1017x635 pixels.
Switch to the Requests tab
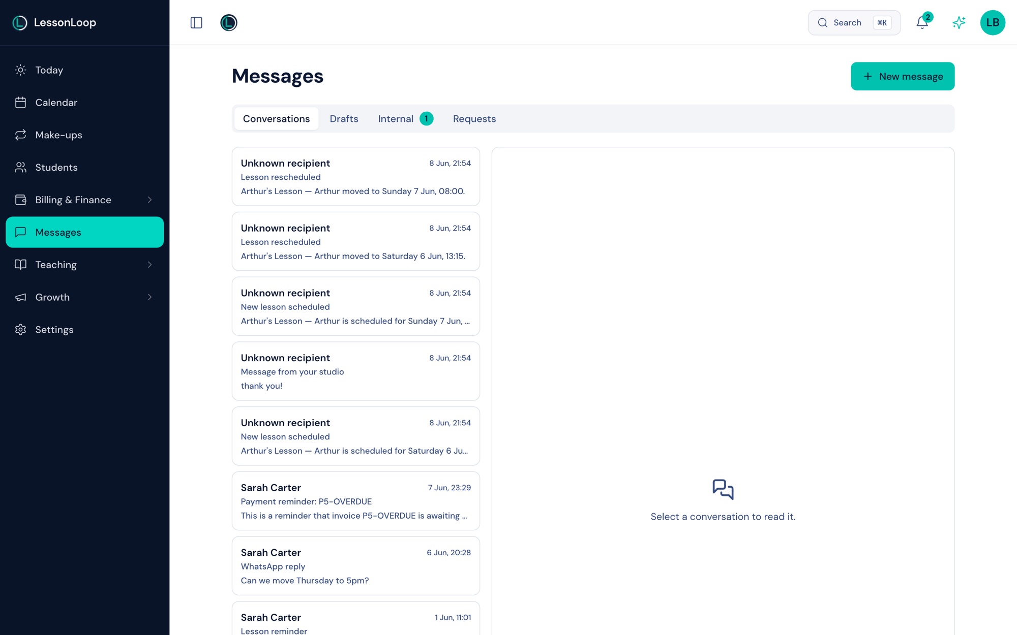(474, 118)
